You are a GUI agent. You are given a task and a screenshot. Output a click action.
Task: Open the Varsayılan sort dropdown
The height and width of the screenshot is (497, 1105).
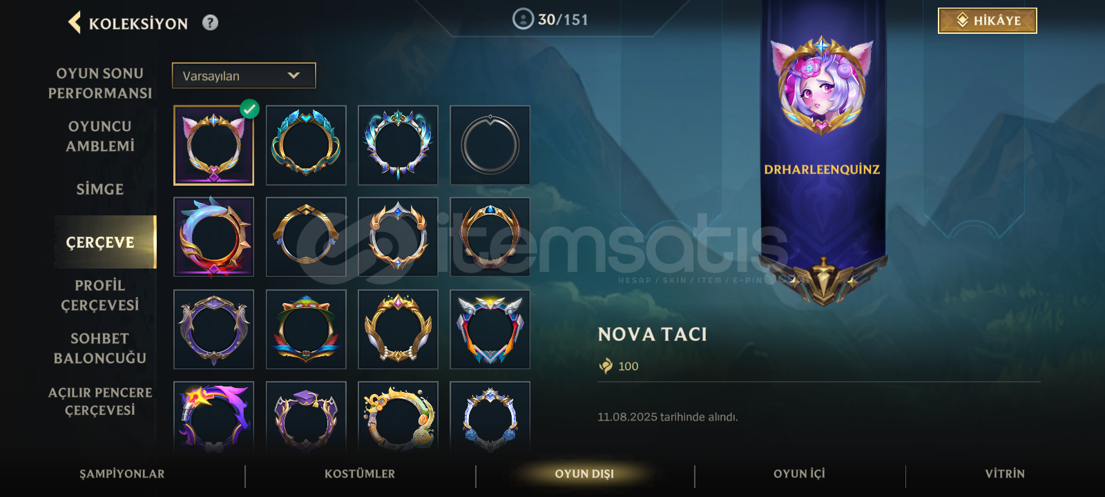coord(244,76)
